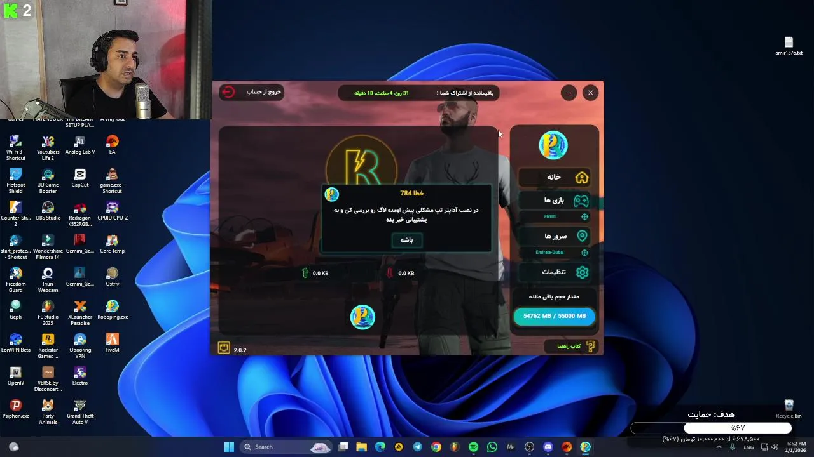Open Party Animals desktop icon
Viewport: 814px width, 457px height.
pyautogui.click(x=48, y=411)
